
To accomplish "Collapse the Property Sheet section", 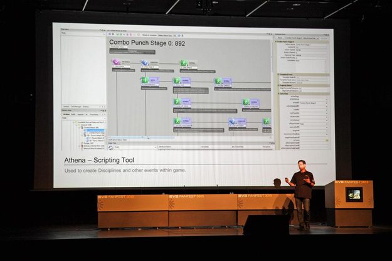I will click(x=278, y=85).
